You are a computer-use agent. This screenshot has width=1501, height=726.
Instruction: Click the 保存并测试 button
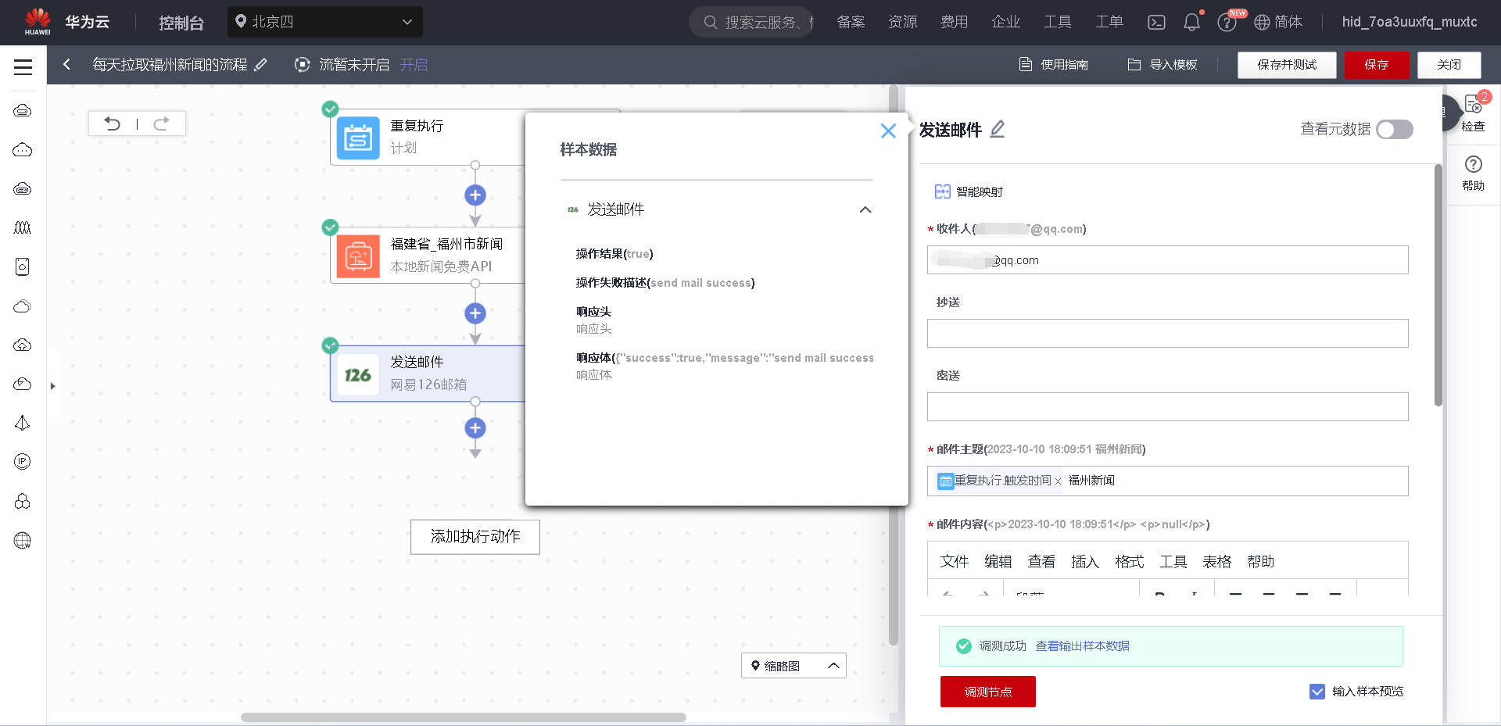(x=1287, y=65)
